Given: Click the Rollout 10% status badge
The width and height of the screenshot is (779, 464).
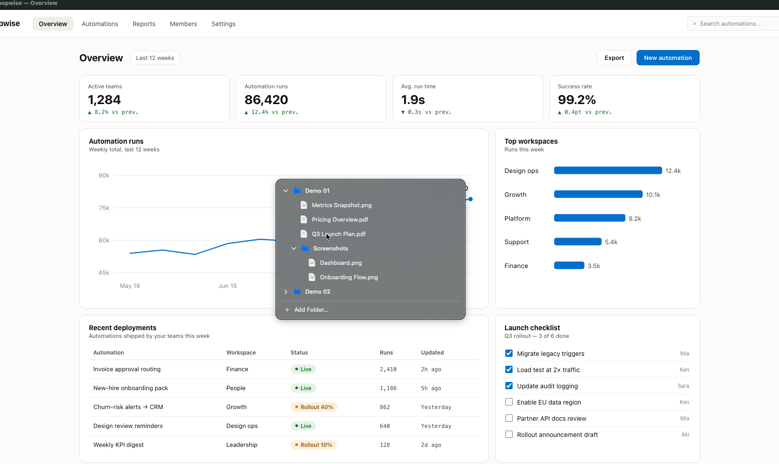Looking at the screenshot, I should coord(314,445).
